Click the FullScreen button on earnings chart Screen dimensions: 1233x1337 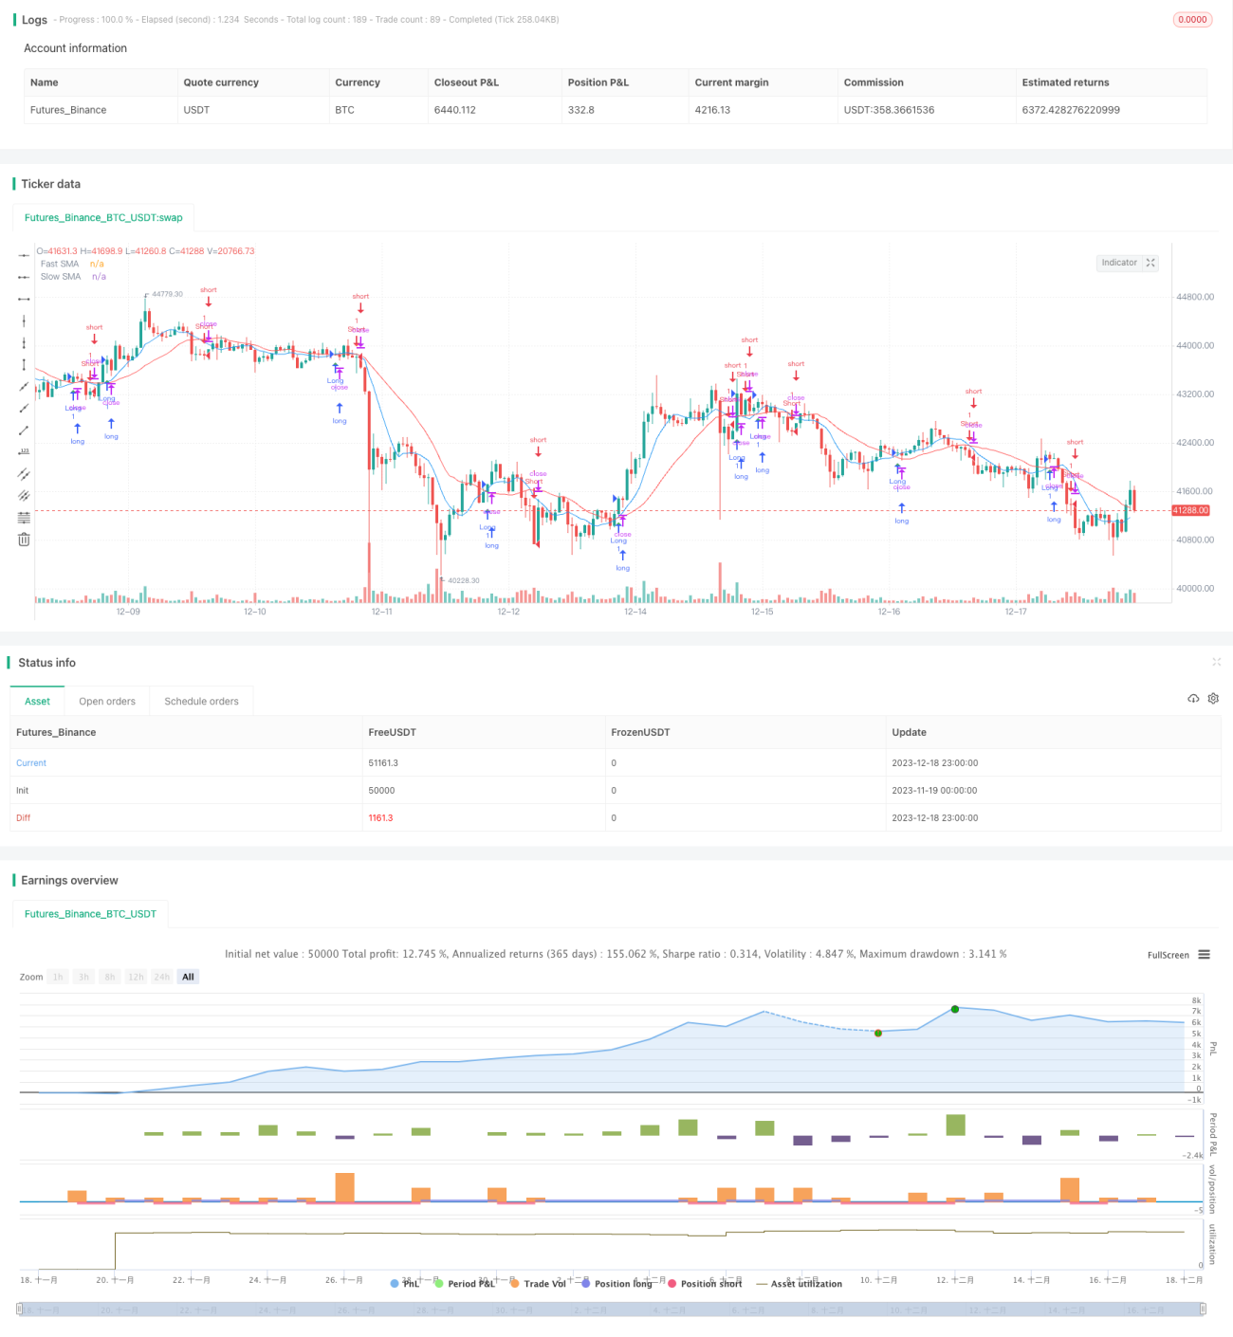(1168, 955)
